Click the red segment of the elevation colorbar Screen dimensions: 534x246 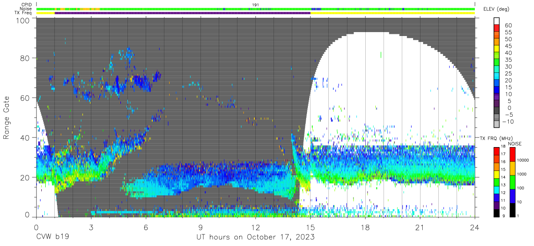tap(497, 27)
